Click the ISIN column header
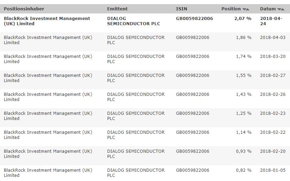This screenshot has width=290, height=181. click(x=182, y=9)
